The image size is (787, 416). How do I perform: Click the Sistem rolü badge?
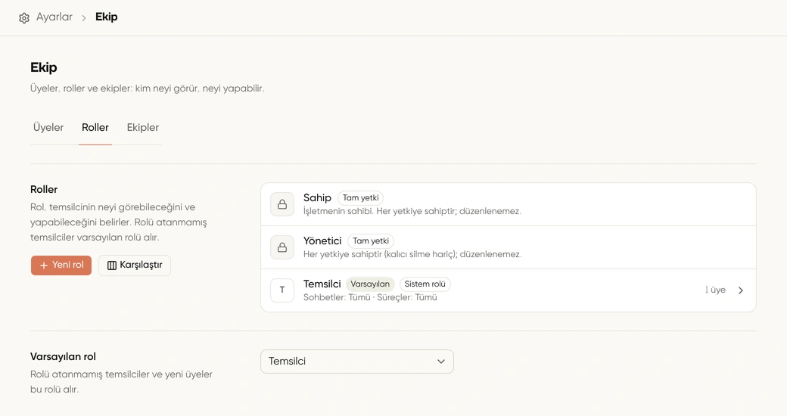pyautogui.click(x=425, y=284)
